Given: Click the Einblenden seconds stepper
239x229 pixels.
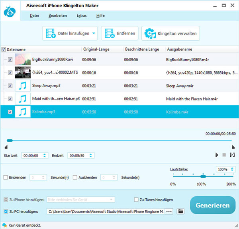Looking at the screenshot, I should point(43,177).
